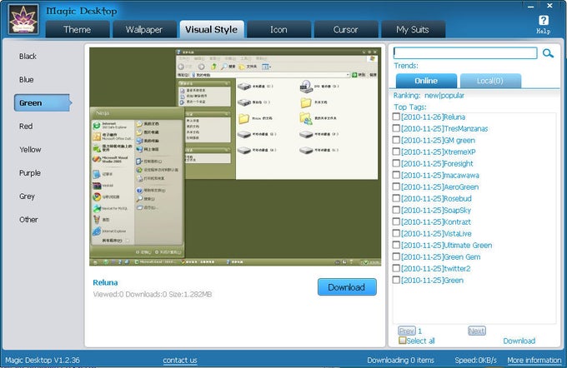This screenshot has height=368, width=567.
Task: Switch to the Wallpaper tab
Action: coord(144,29)
